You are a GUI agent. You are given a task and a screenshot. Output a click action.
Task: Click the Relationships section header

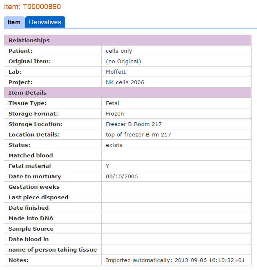(128, 40)
